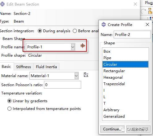Click the rotate icon in top-right toolbar
The width and height of the screenshot is (153, 136).
(x=143, y=11)
